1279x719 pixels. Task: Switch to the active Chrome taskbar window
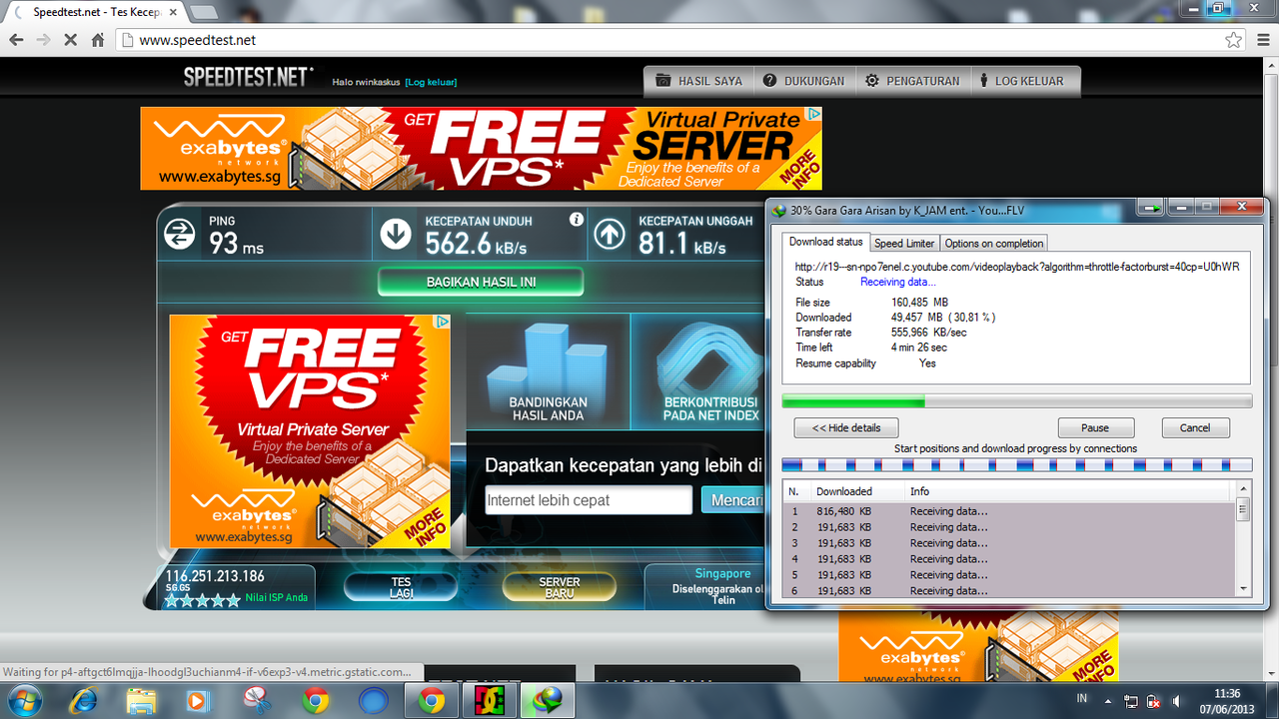tap(432, 701)
